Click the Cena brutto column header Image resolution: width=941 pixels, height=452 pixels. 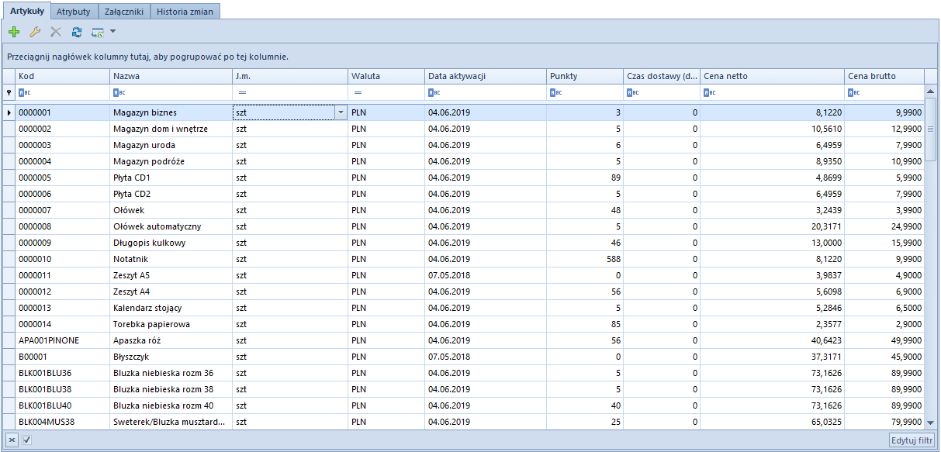tap(884, 76)
